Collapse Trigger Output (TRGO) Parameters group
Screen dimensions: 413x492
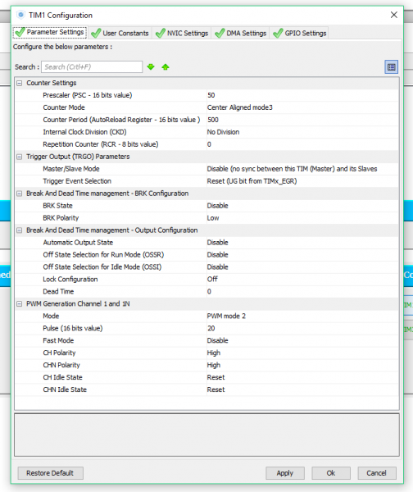tap(20, 157)
